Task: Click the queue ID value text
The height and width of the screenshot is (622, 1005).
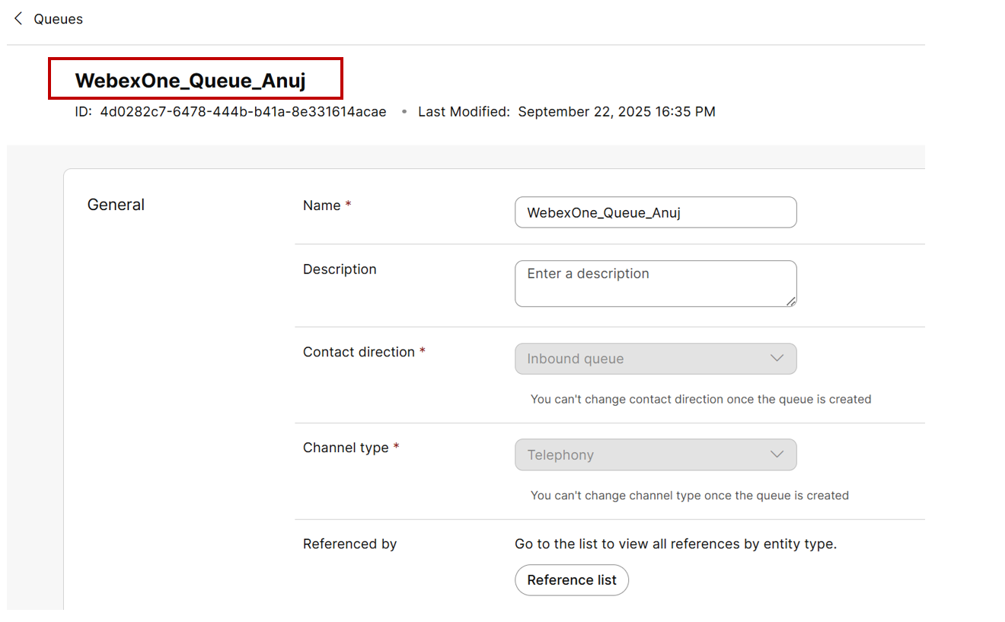Action: (243, 112)
